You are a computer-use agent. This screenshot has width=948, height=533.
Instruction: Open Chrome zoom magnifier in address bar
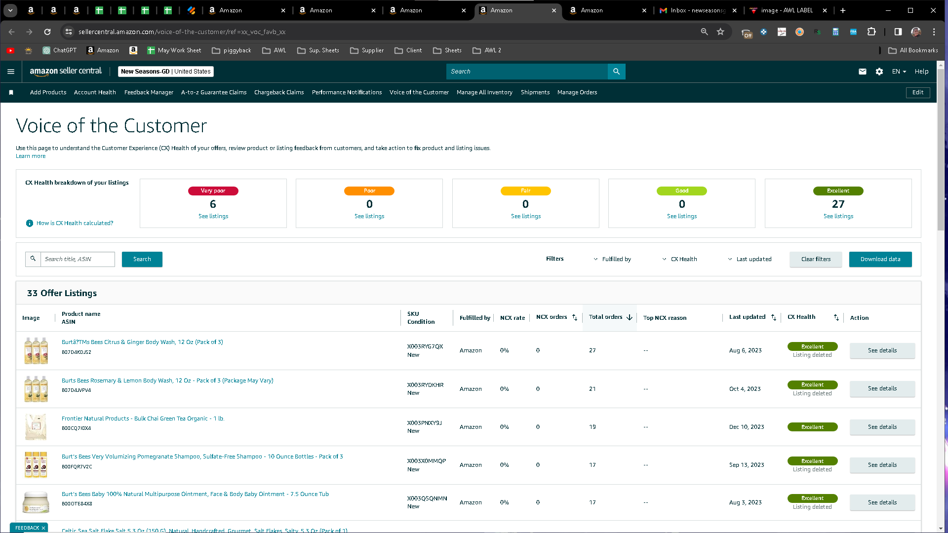point(705,32)
